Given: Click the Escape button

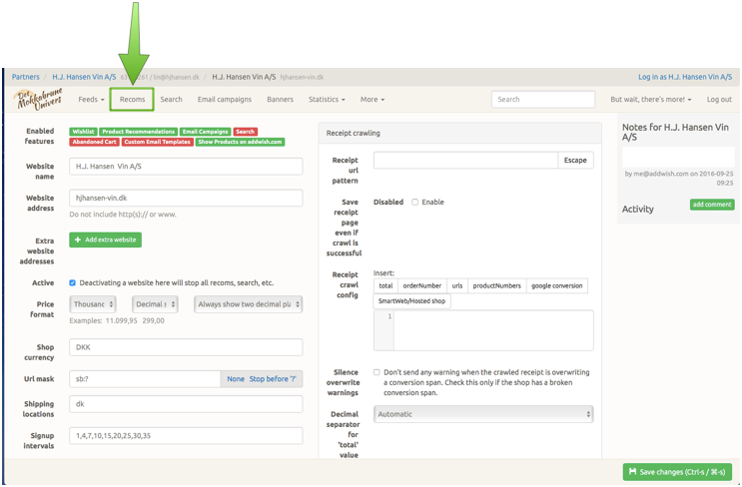Looking at the screenshot, I should [575, 161].
